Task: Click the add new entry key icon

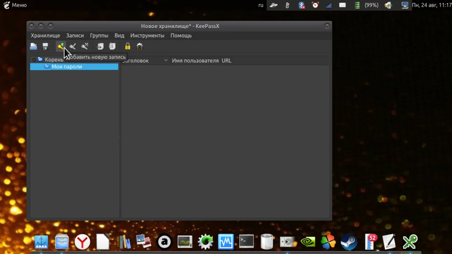Action: point(60,46)
